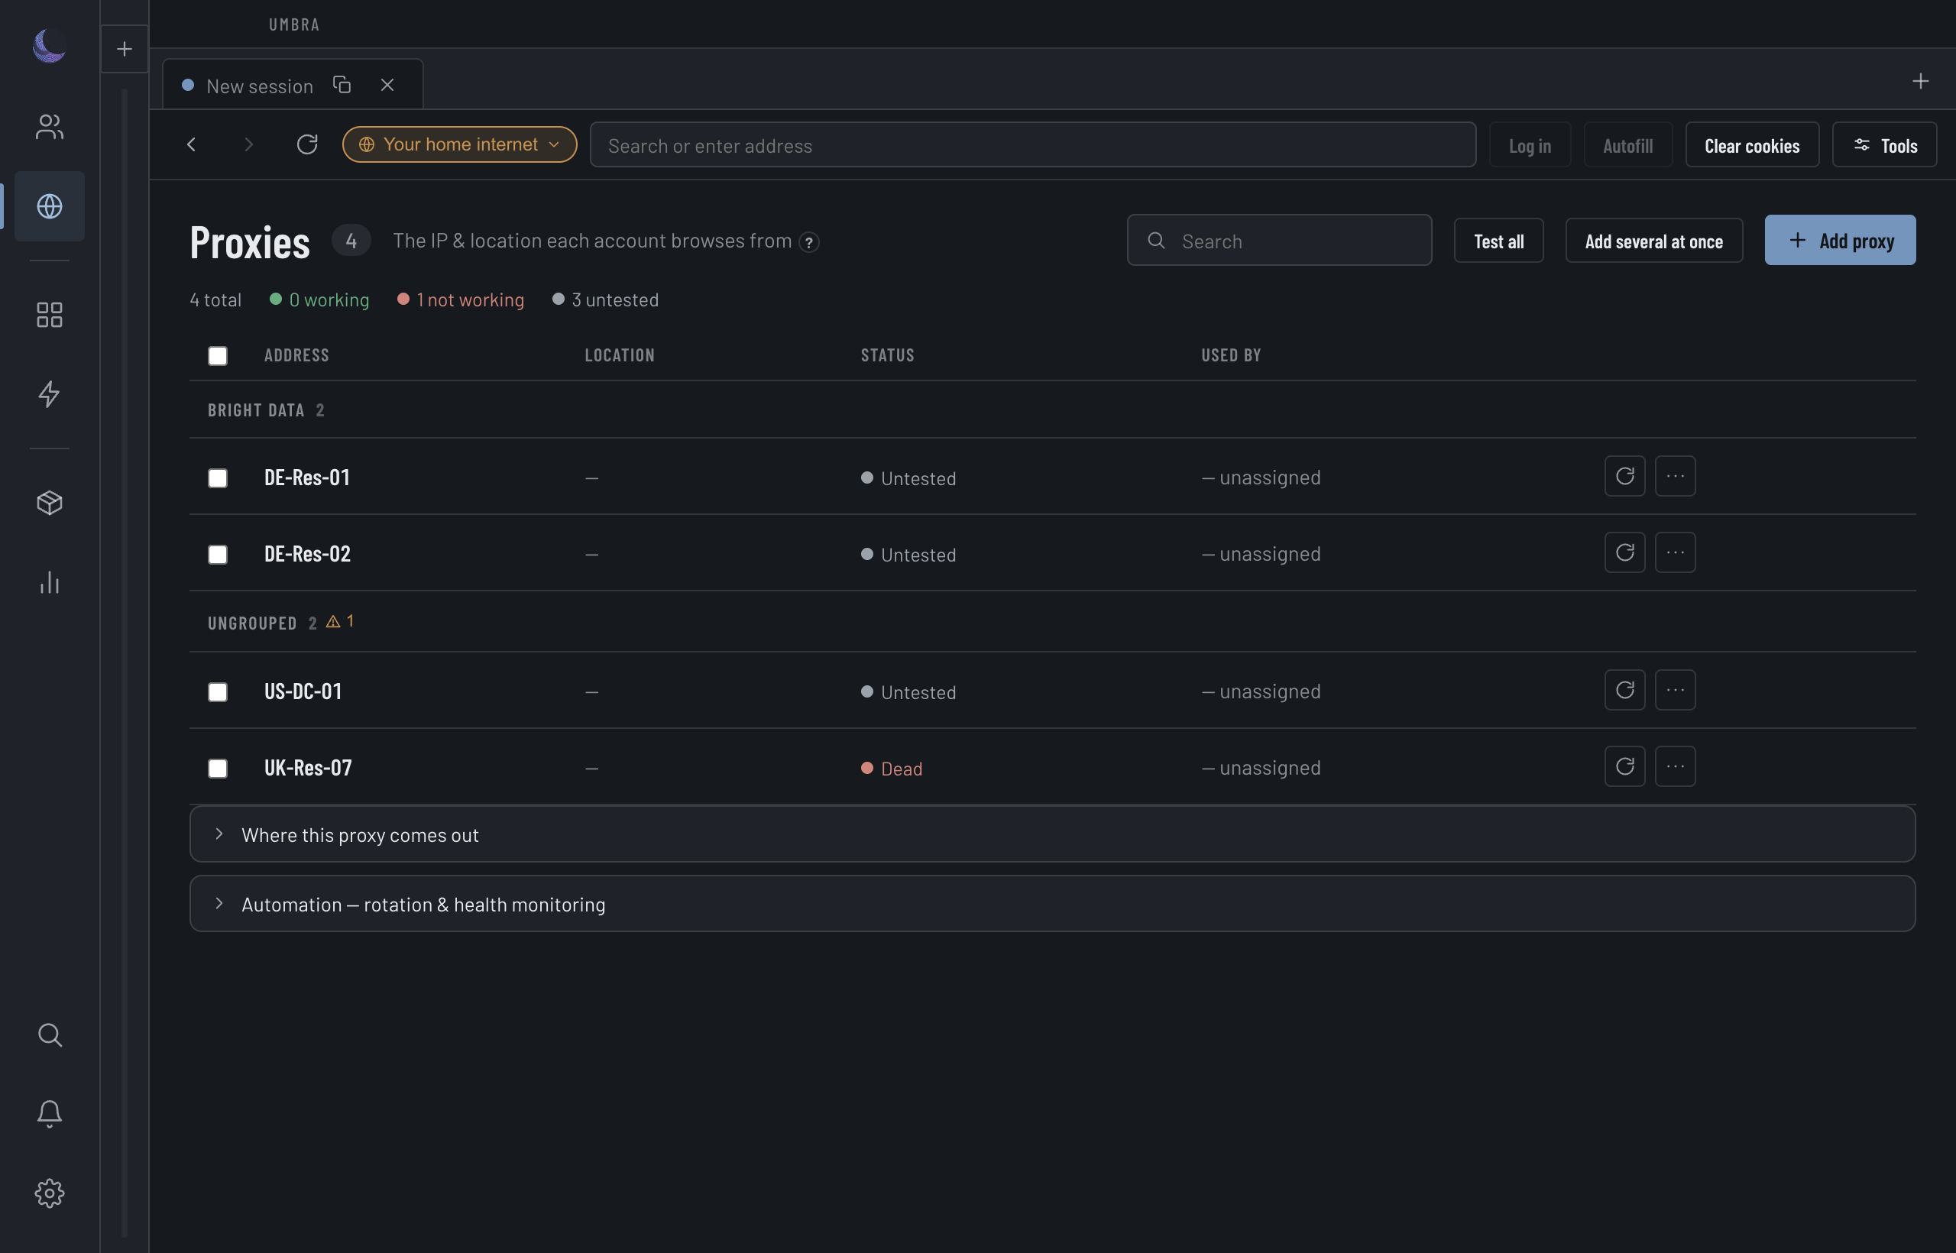Open the settings gear icon
1956x1253 pixels.
click(49, 1193)
